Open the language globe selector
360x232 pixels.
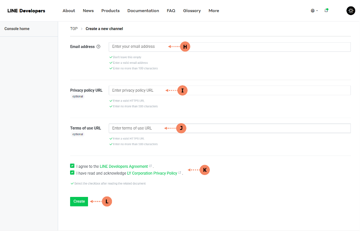click(x=313, y=11)
